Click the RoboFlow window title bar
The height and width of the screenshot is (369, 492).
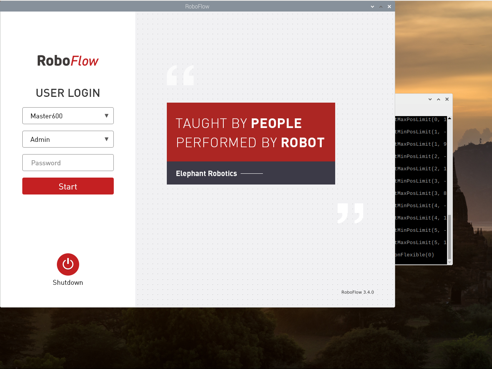pos(197,7)
